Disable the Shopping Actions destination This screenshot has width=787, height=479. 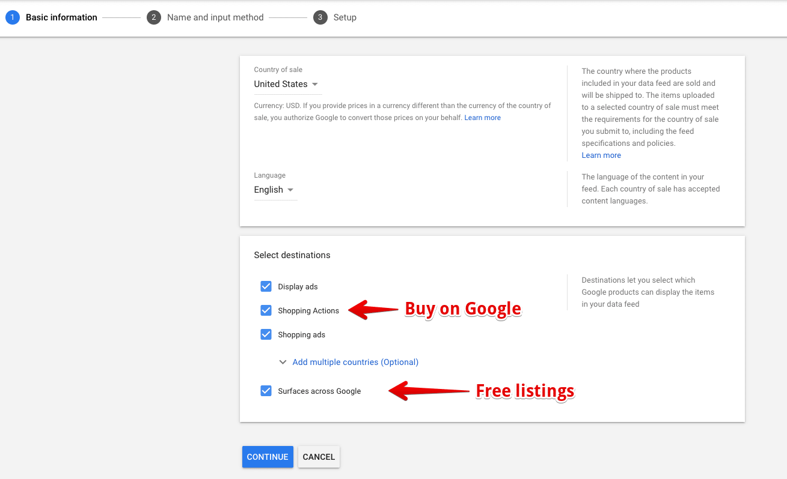266,310
